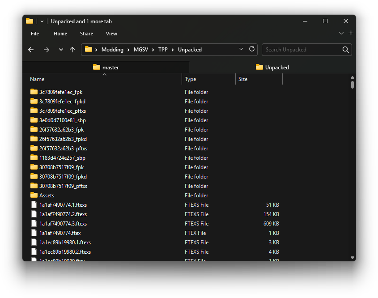Select folder 30708b7517f09_pftxs icon
This screenshot has width=378, height=298.
tap(34, 186)
